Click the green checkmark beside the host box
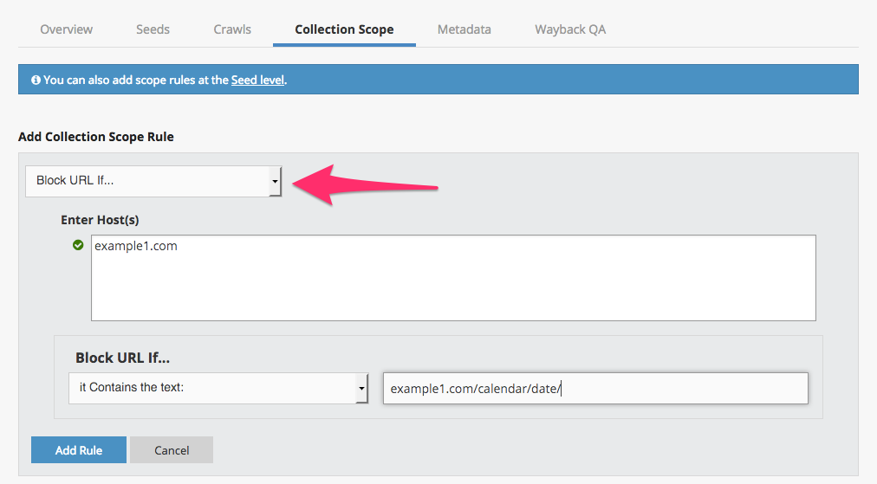877x484 pixels. 78,246
